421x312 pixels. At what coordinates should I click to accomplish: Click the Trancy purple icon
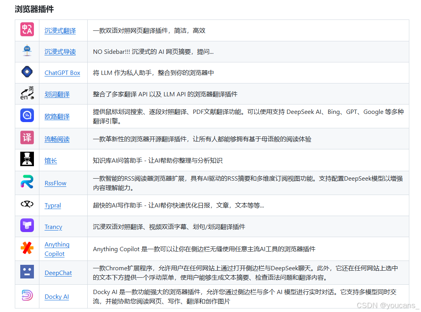coord(27,225)
